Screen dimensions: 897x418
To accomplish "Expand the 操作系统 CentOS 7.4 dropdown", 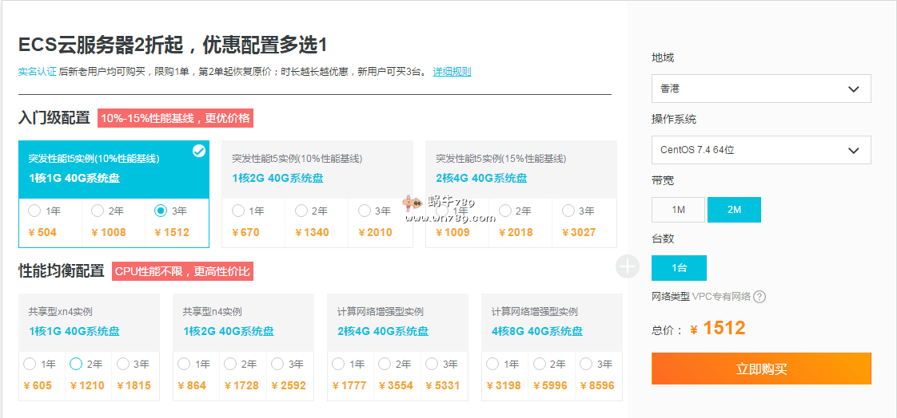I will click(760, 150).
